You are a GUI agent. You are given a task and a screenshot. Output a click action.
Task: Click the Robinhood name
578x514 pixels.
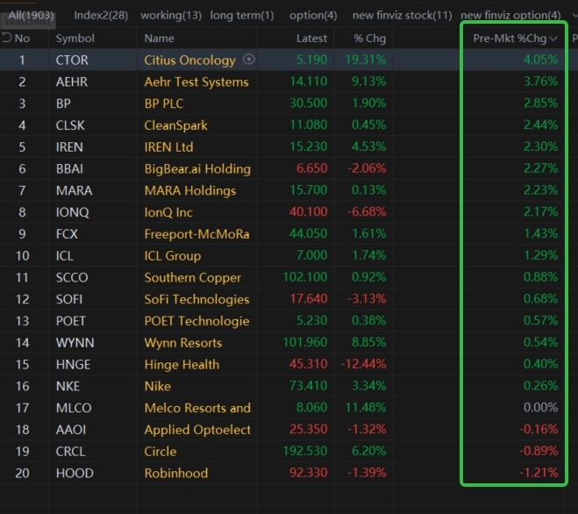click(x=175, y=474)
